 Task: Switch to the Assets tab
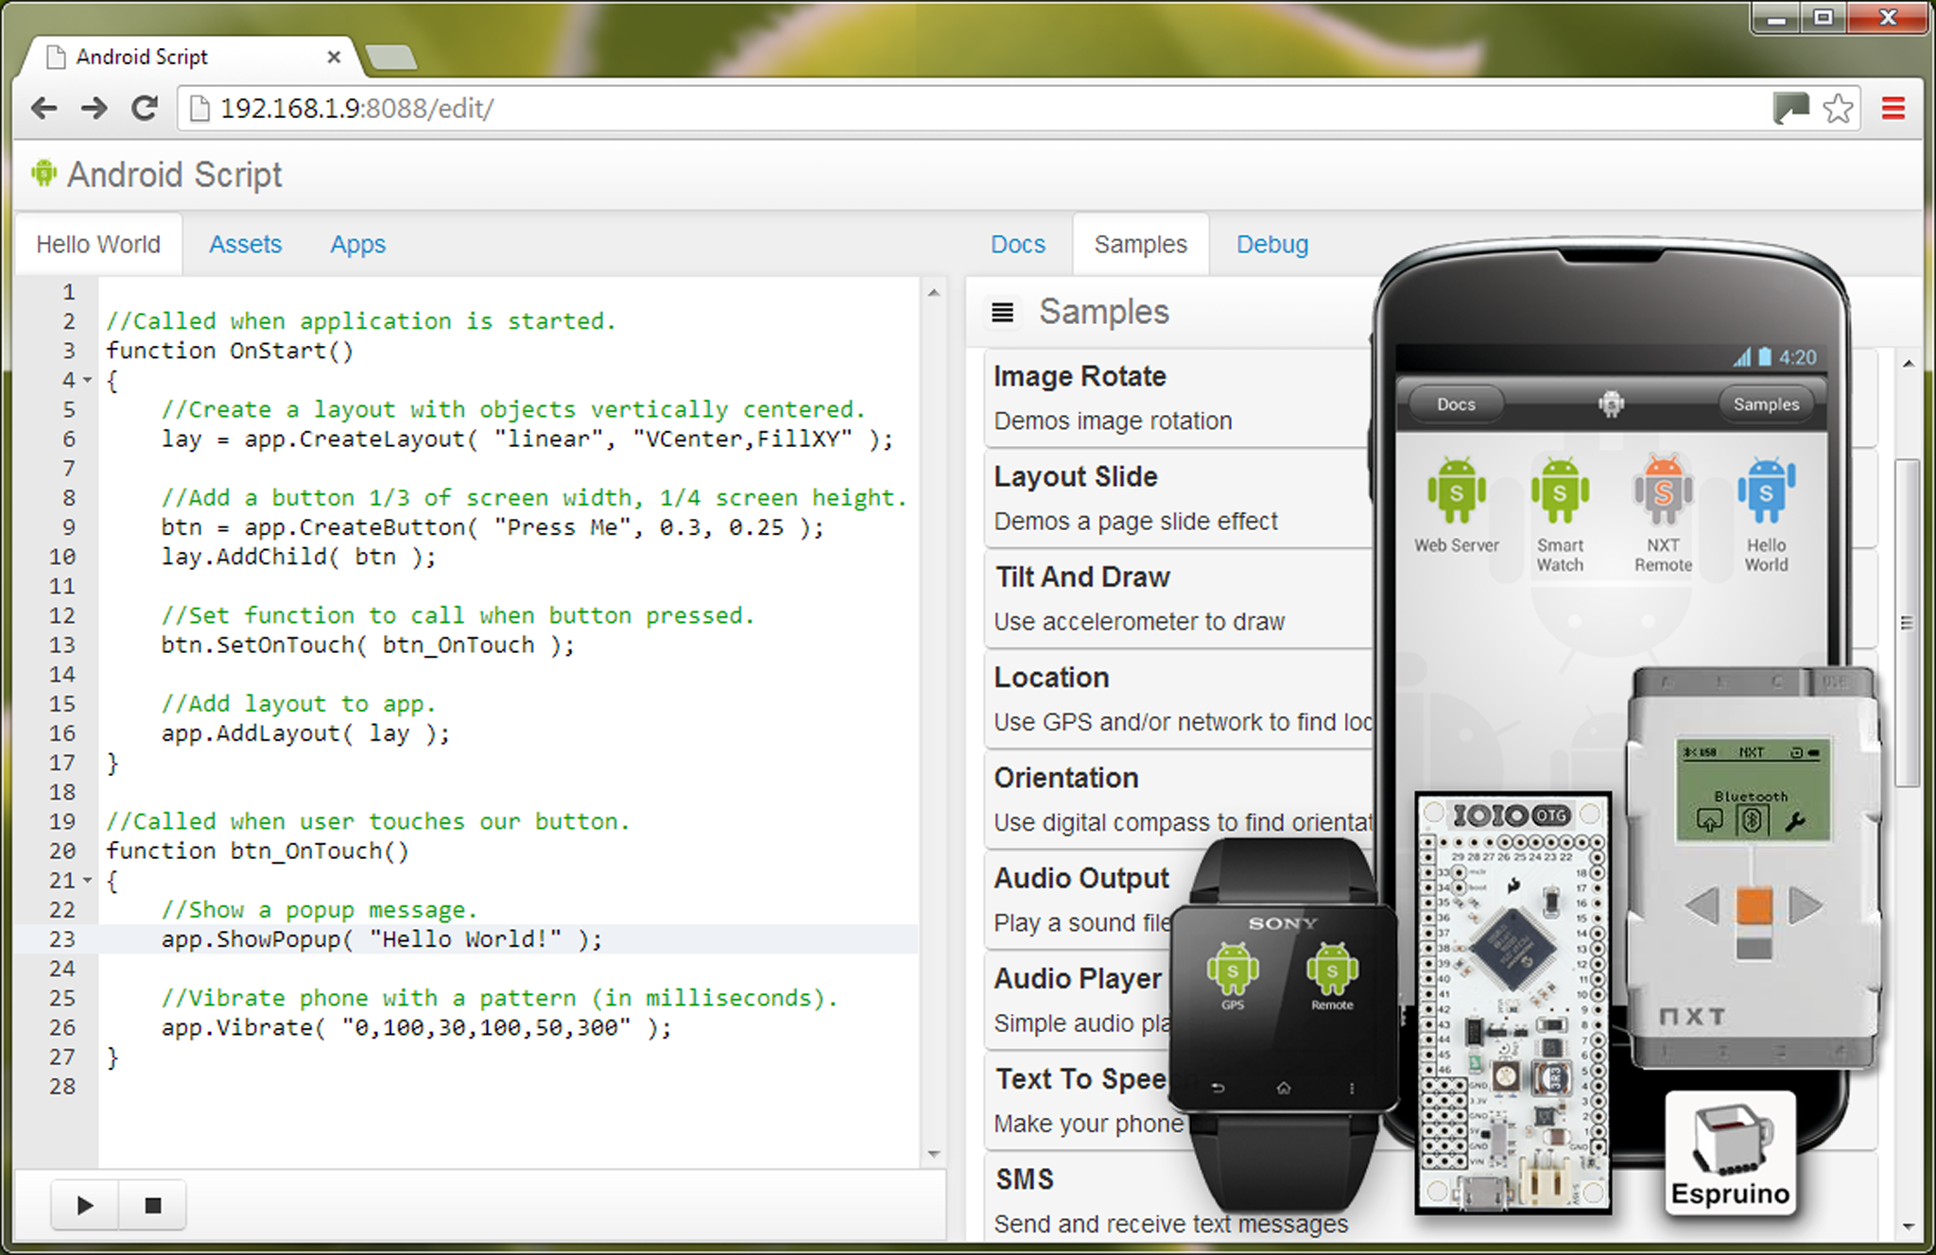click(x=245, y=244)
